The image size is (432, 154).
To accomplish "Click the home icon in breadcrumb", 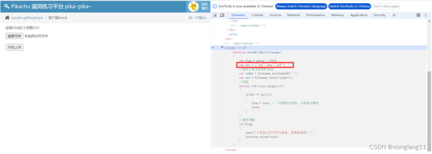I will pos(7,18).
